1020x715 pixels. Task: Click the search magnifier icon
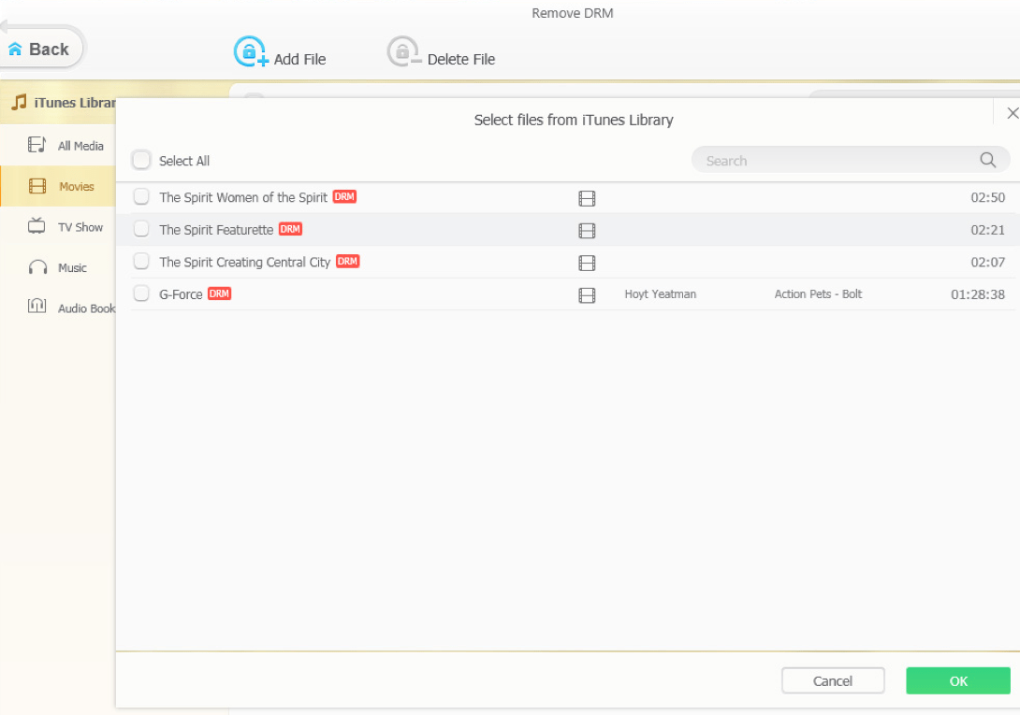point(987,160)
